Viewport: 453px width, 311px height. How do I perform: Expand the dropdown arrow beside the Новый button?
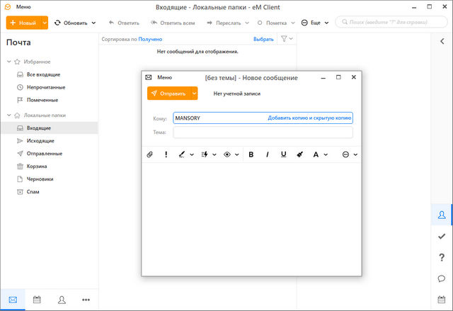(45, 23)
